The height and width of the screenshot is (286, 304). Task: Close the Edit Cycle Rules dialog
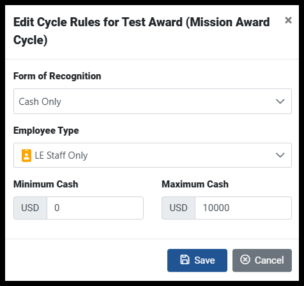coord(288,20)
